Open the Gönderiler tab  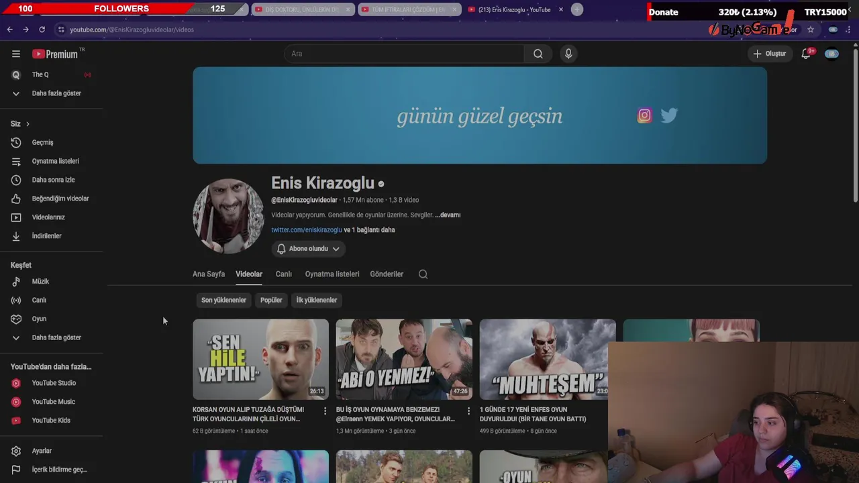tap(387, 274)
